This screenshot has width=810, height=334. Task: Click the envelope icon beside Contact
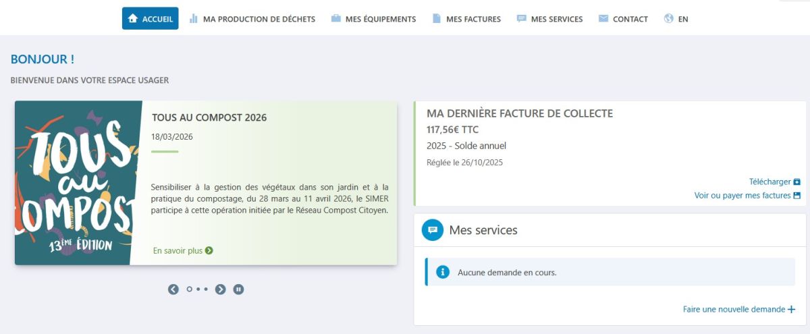pos(603,19)
